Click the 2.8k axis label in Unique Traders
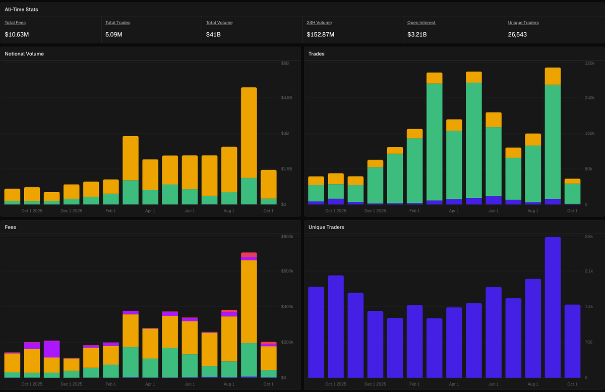Viewport: 605px width, 392px height. [589, 237]
